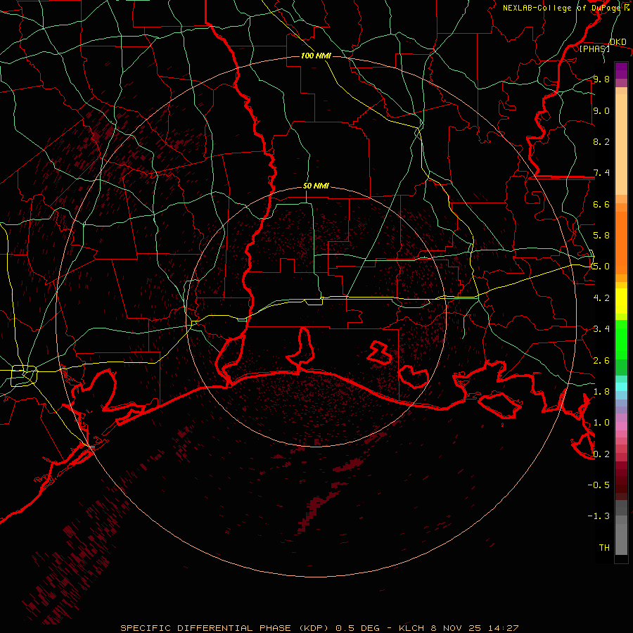Click the [PHAS] label above the color scale

tap(594, 49)
